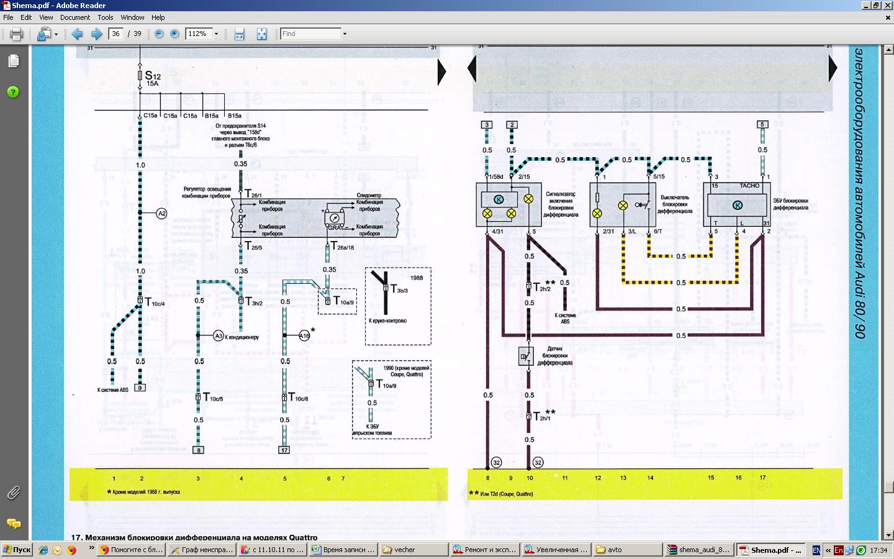Expand the zoom percentage dropdown
Viewport: 894px width, 559px height.
[216, 34]
